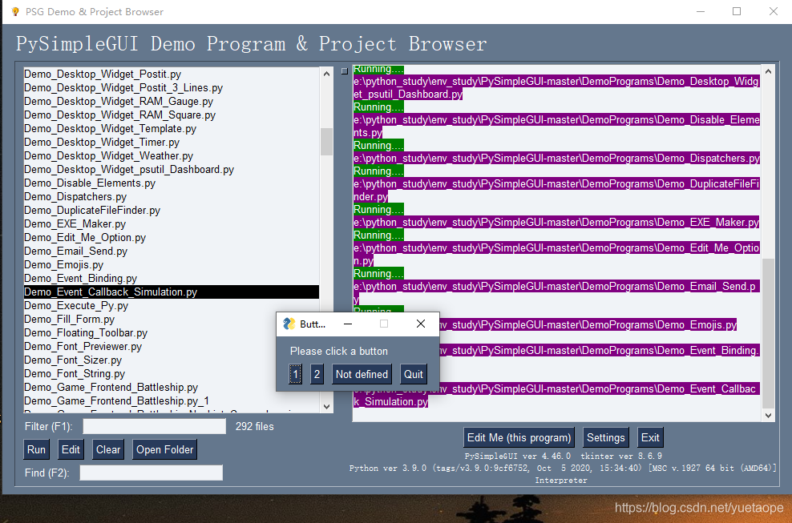Viewport: 792px width, 523px height.
Task: Click the output pane scrollbar thumb
Action: coord(768,334)
